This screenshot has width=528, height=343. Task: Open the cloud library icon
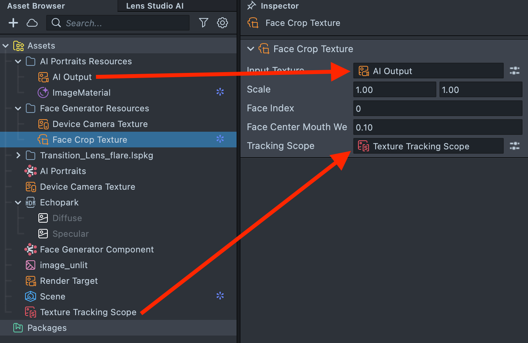pos(32,23)
